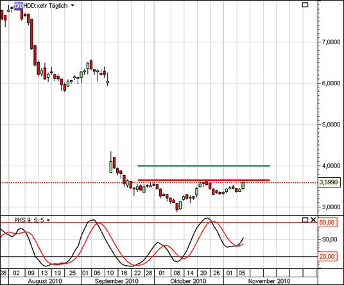The width and height of the screenshot is (344, 285).
Task: Click the date label 19 in August
Action: [58, 273]
